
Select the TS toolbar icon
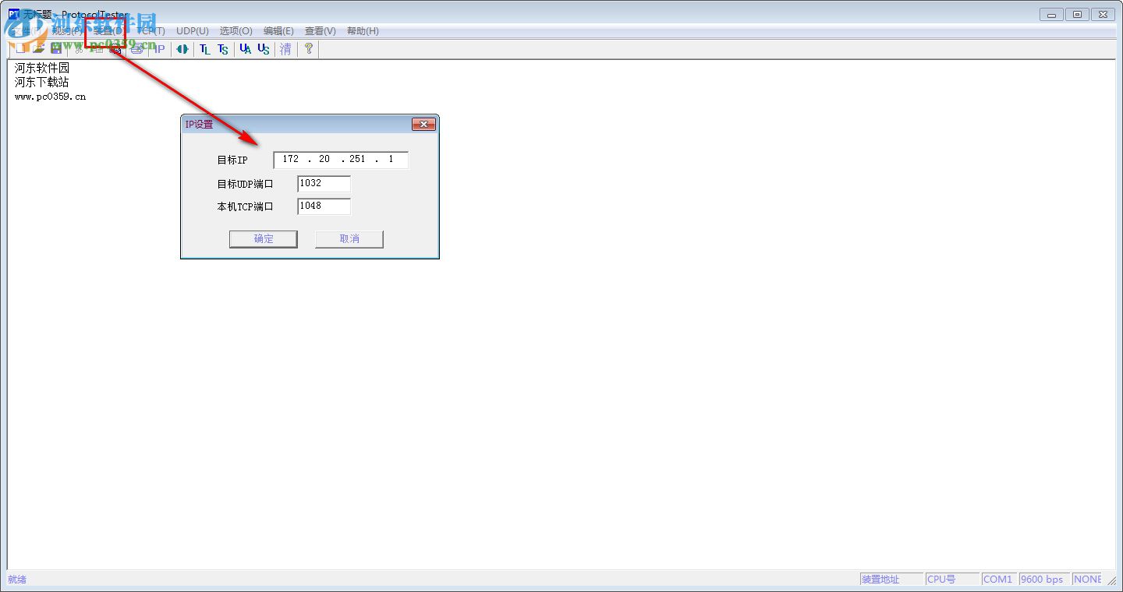[223, 48]
